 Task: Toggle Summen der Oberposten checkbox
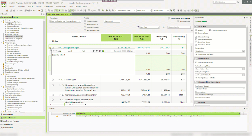(x=210, y=30)
